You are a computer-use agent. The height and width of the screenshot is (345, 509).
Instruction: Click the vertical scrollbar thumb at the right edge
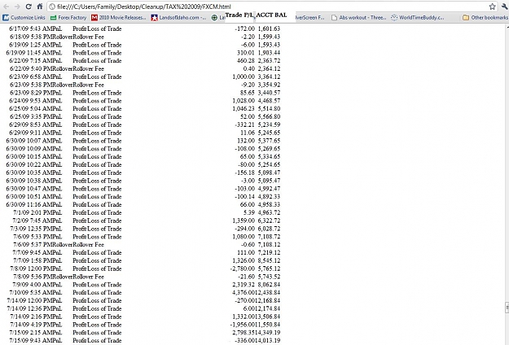507,307
